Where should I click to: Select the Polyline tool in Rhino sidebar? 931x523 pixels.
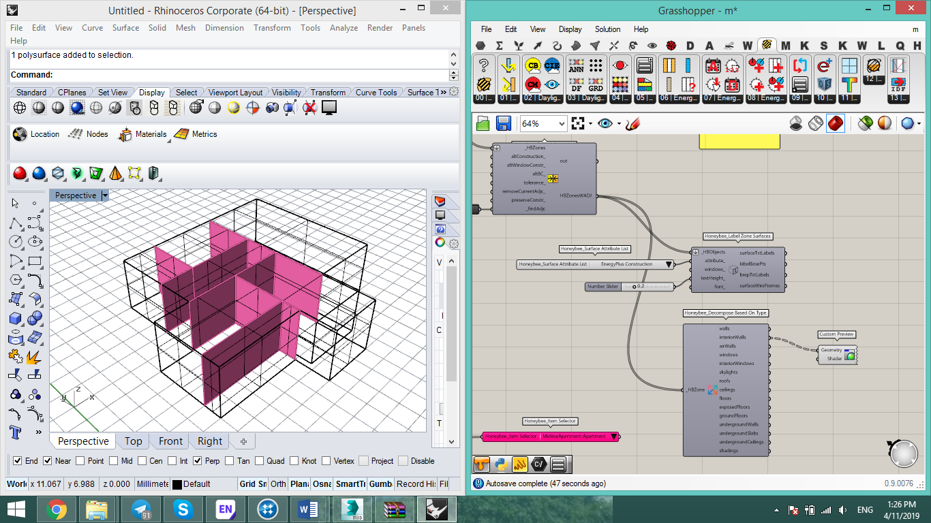16,222
